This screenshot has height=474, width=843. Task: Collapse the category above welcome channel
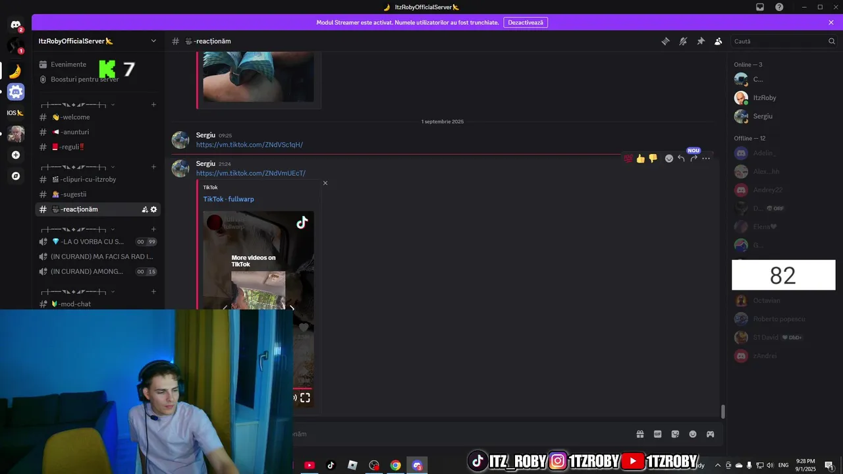pyautogui.click(x=78, y=105)
